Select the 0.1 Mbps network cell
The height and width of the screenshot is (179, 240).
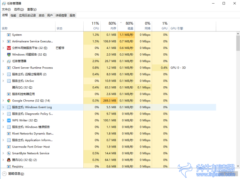[144, 88]
